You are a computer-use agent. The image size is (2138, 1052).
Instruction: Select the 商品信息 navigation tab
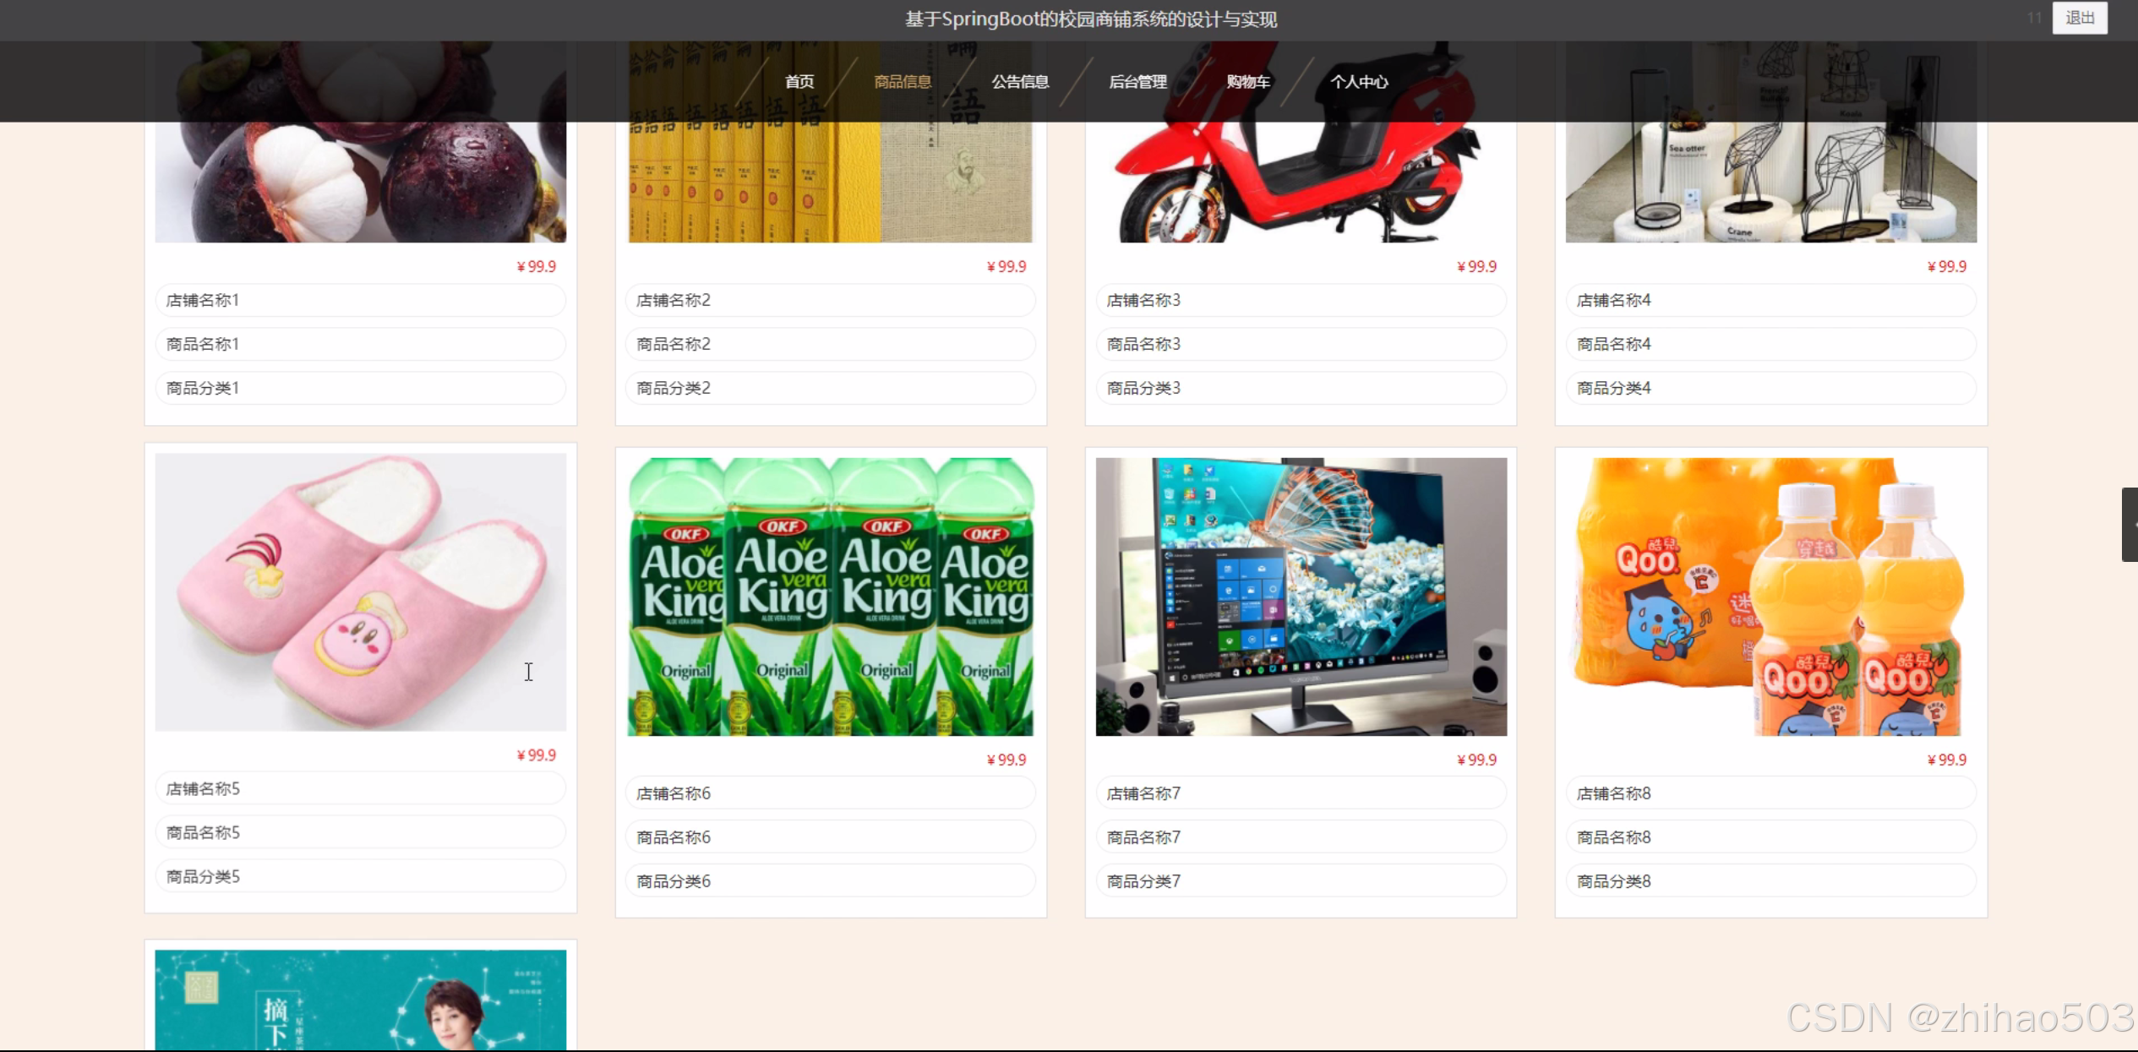(902, 82)
